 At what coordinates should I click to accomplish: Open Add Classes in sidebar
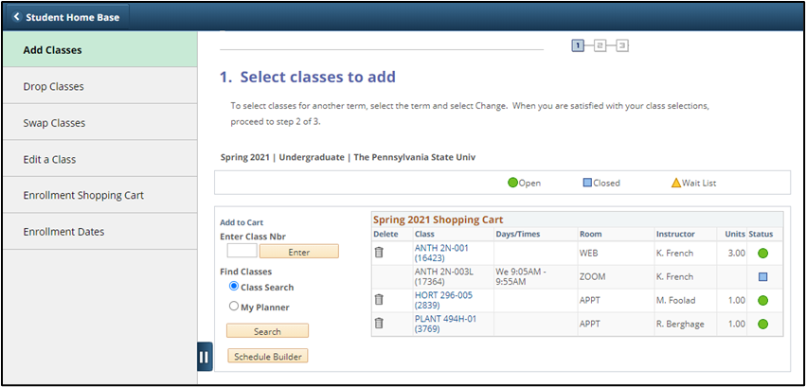click(99, 50)
